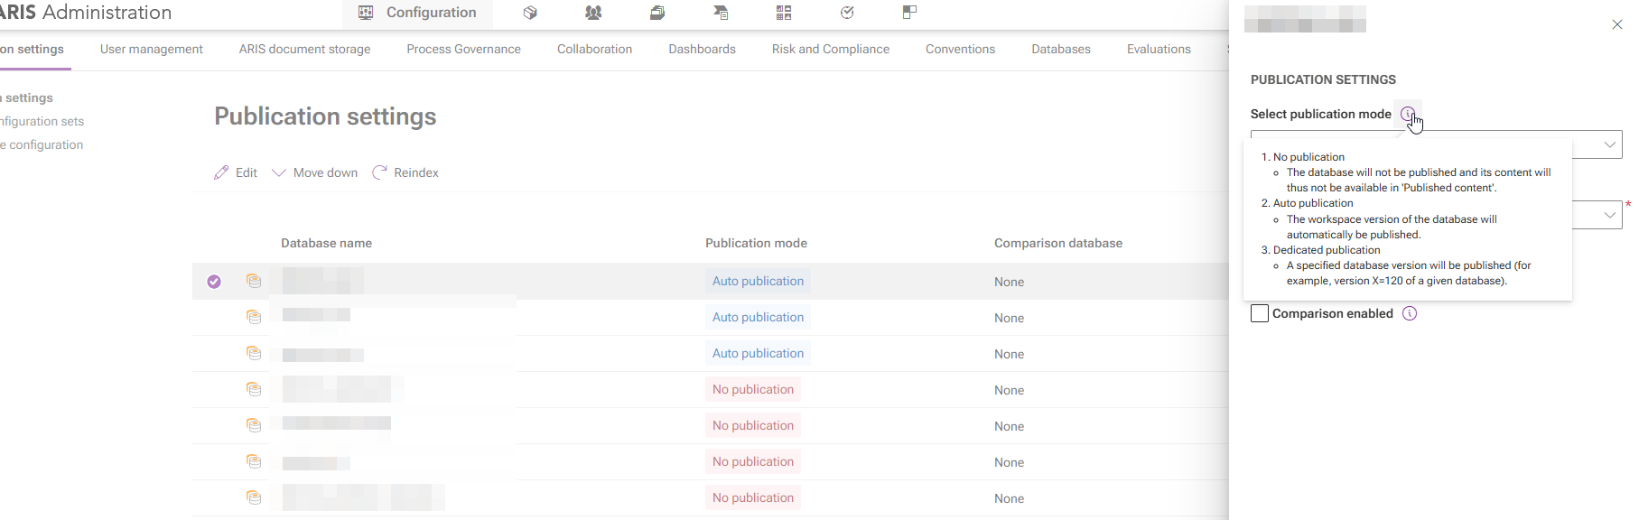This screenshot has height=520, width=1639.
Task: Click the ARIS Administration title
Action: coord(86,13)
